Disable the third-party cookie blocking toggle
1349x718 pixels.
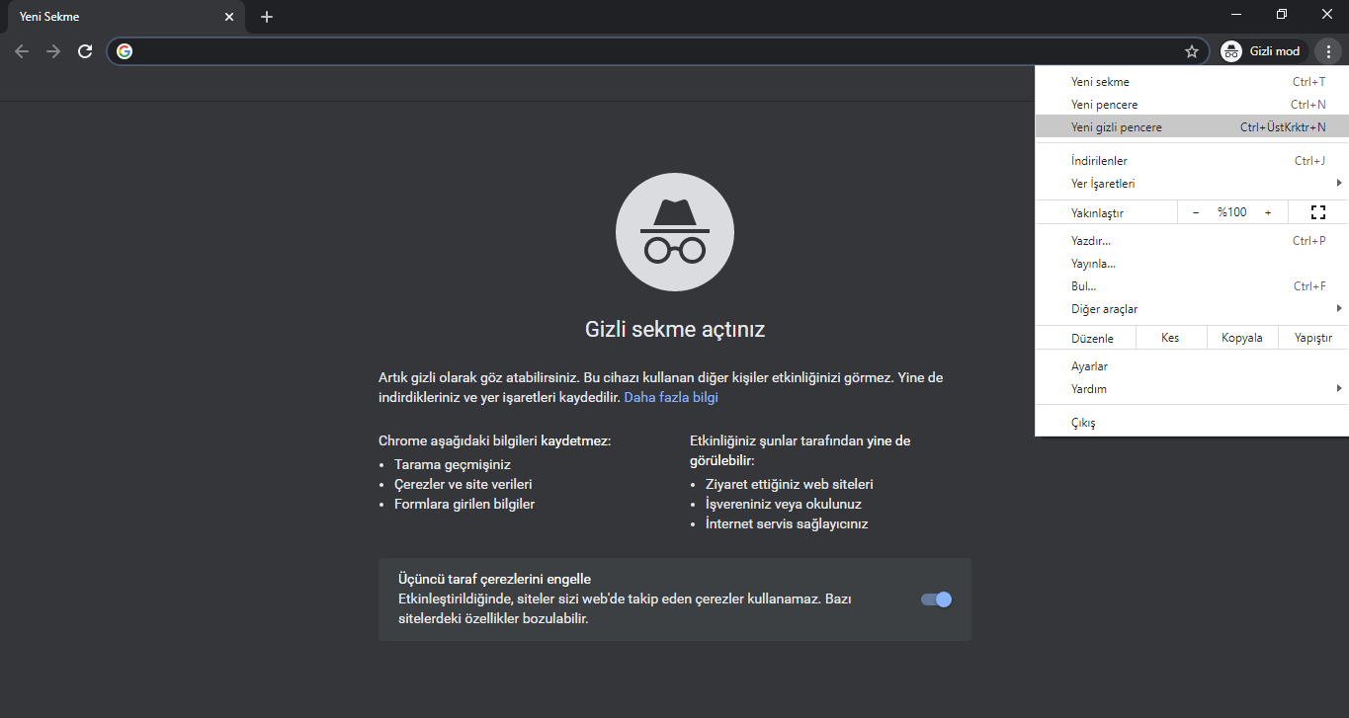[936, 599]
